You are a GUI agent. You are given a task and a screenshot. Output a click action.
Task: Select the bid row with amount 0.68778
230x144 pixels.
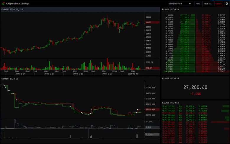[x=180, y=35]
